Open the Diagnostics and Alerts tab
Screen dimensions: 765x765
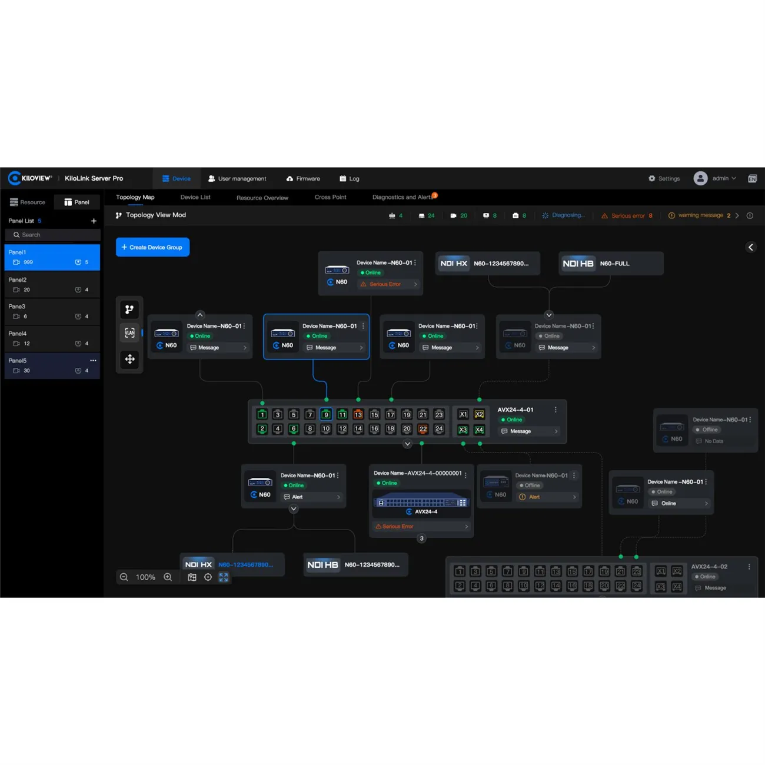point(404,197)
